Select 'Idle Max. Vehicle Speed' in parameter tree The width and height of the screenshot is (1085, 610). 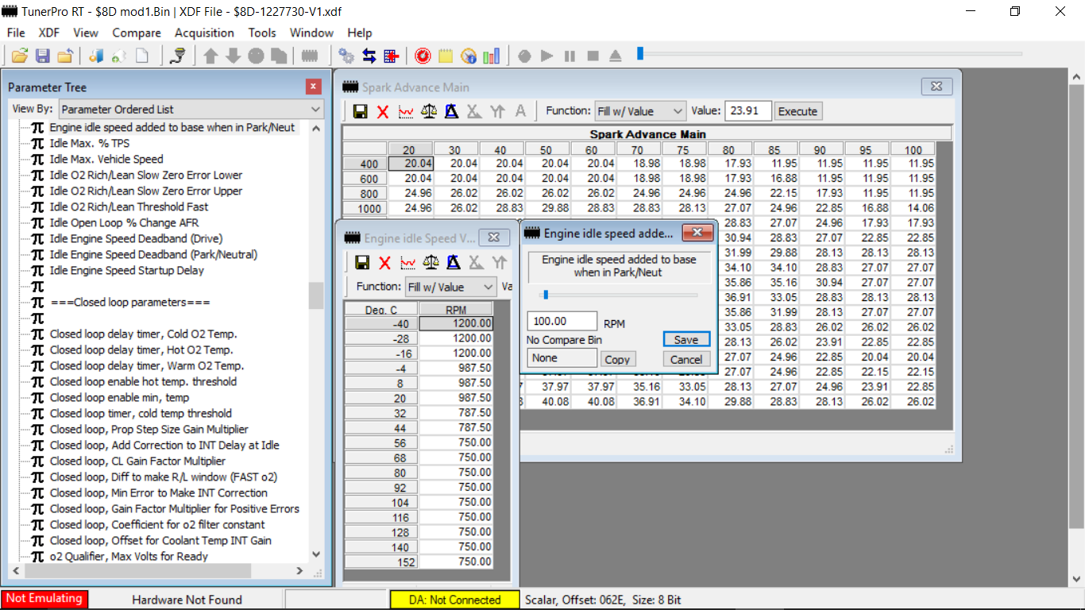(x=106, y=159)
